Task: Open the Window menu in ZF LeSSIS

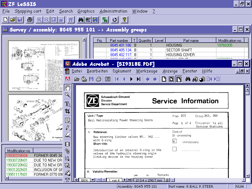Action: (x=140, y=11)
